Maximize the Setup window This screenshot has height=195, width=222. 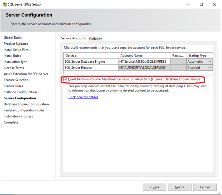click(202, 4)
